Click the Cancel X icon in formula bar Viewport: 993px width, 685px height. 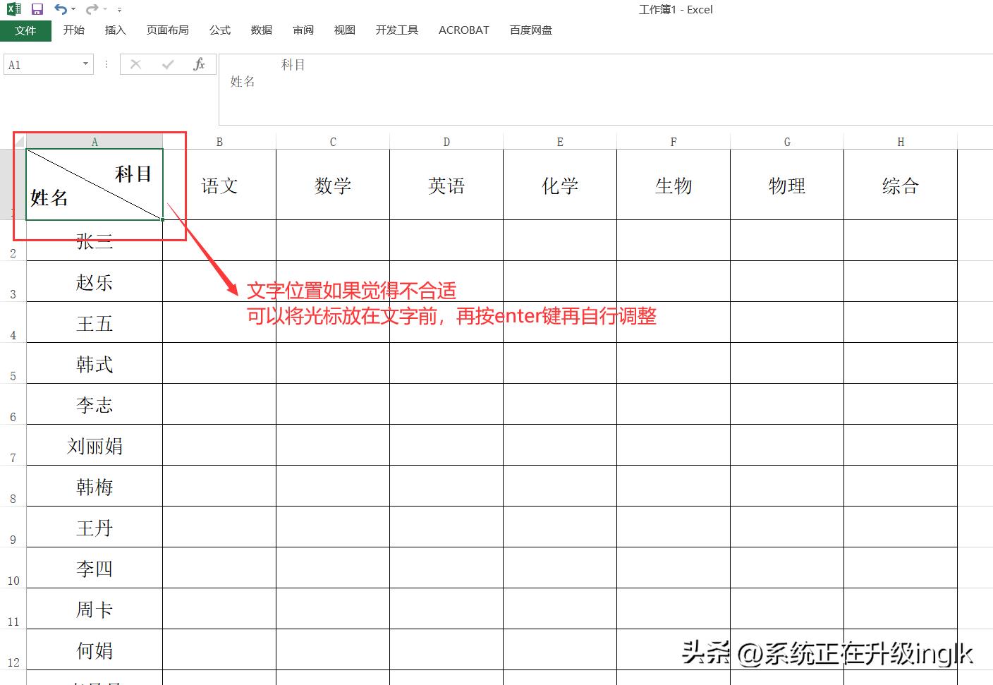(x=136, y=65)
